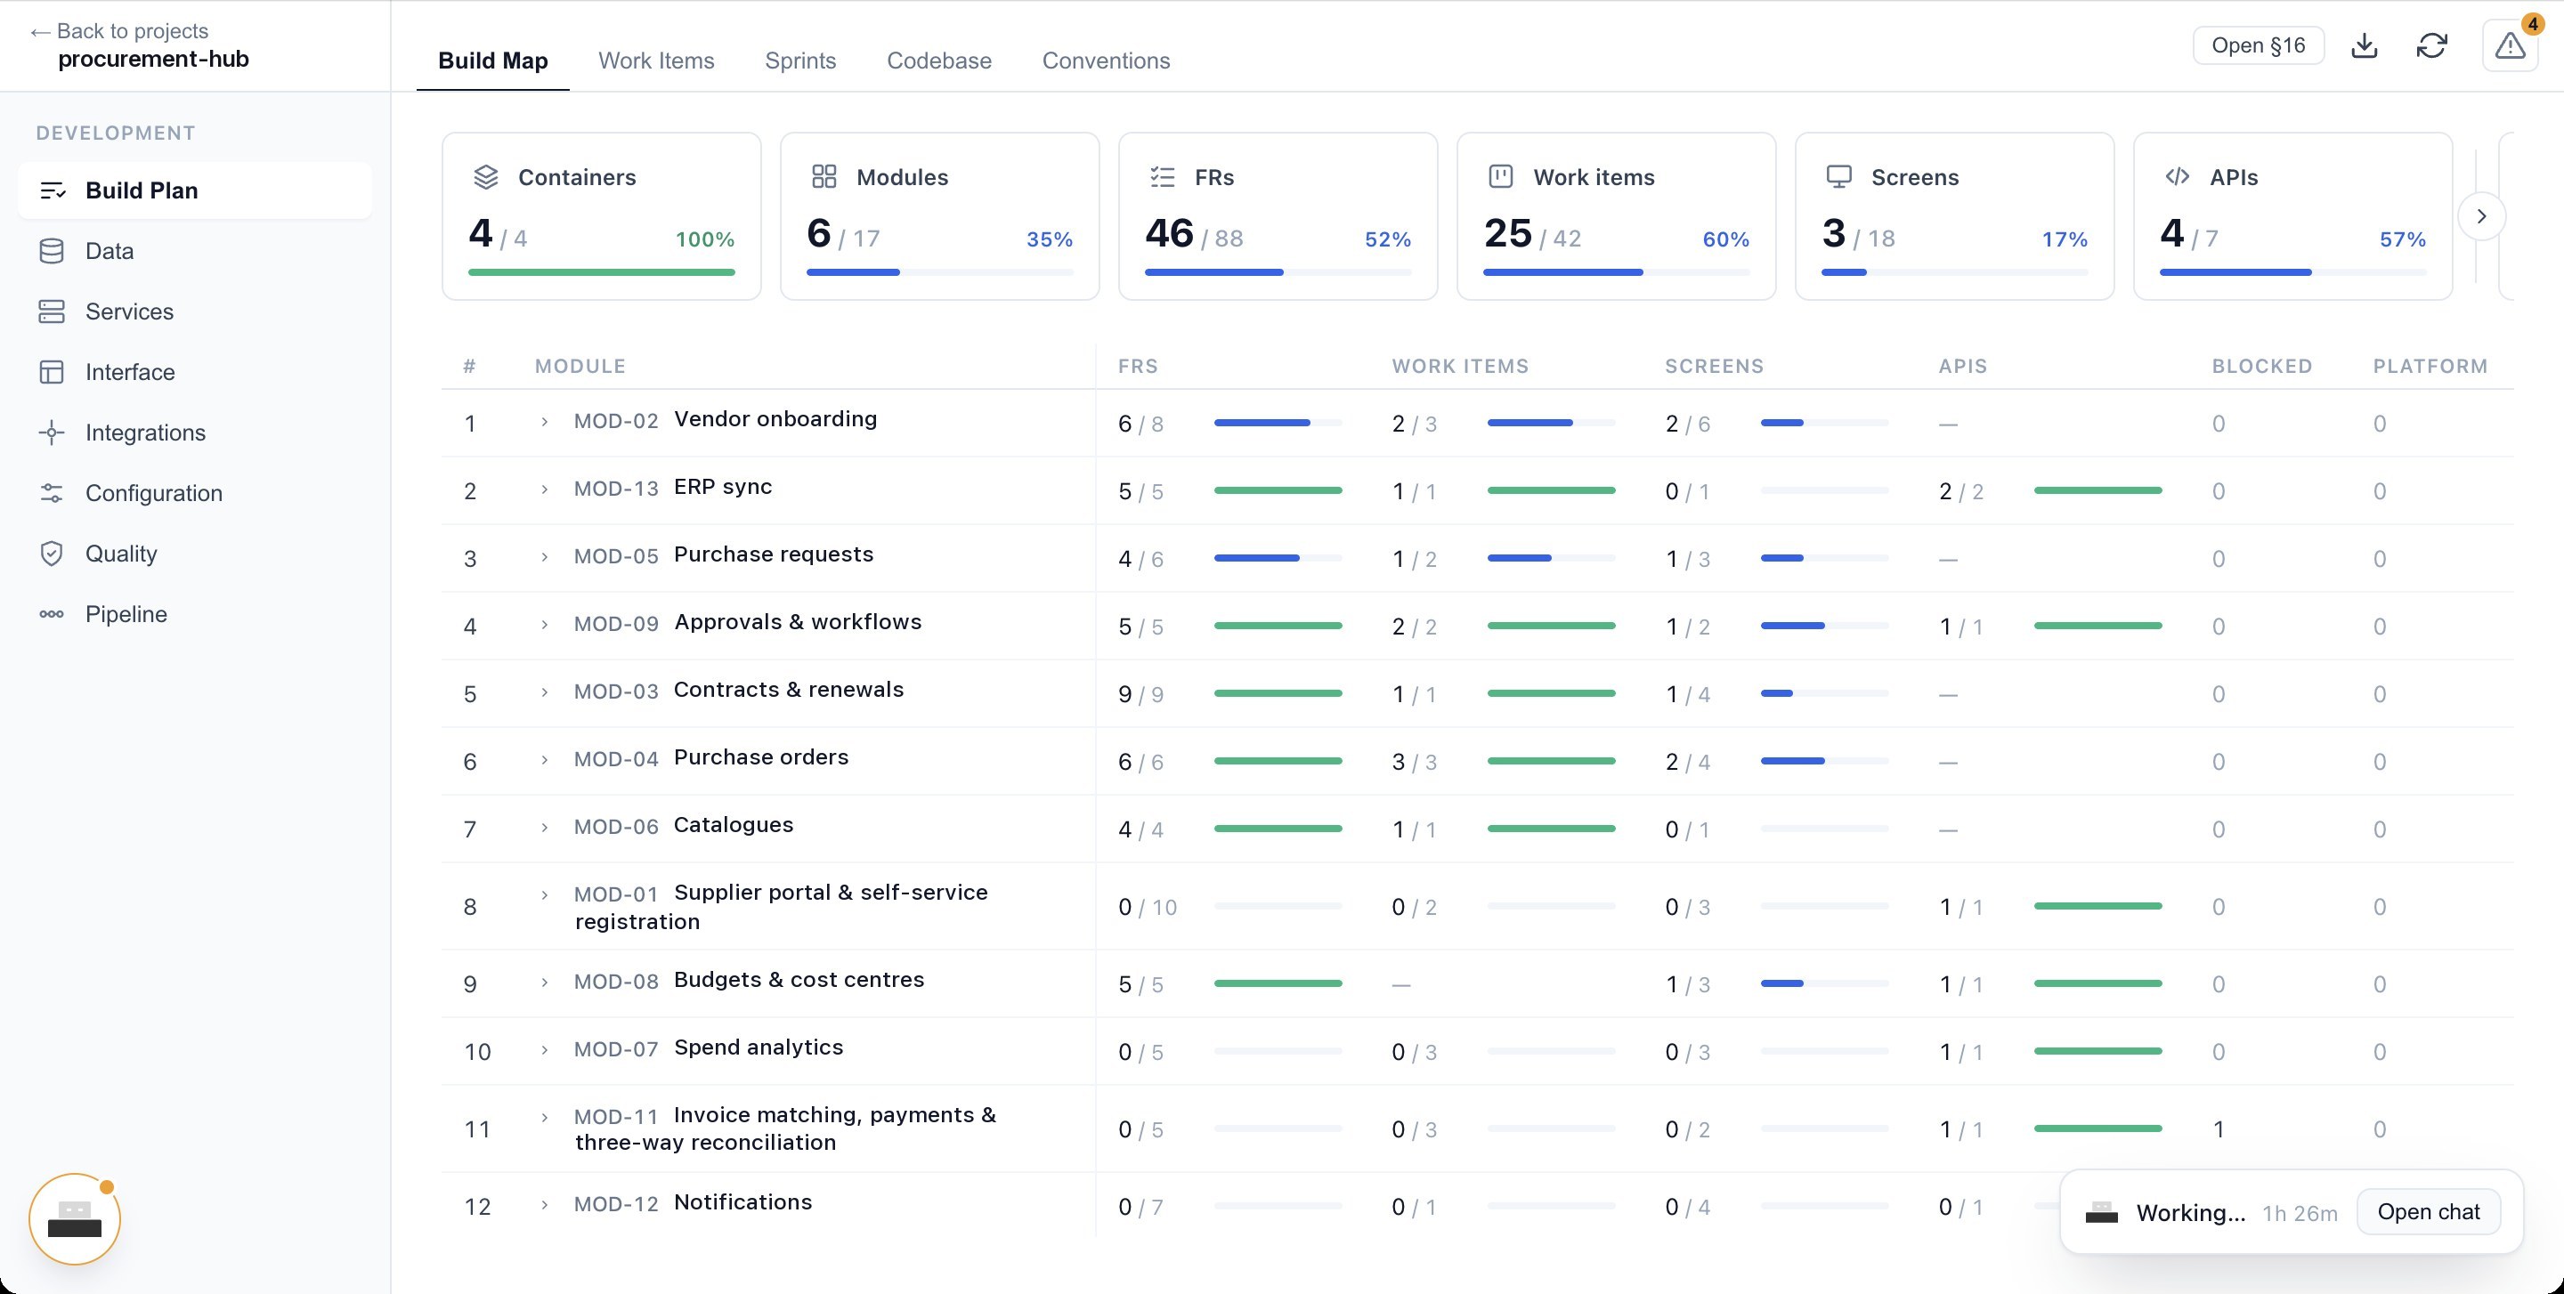
Task: Click the Work items stat card
Action: (x=1617, y=216)
